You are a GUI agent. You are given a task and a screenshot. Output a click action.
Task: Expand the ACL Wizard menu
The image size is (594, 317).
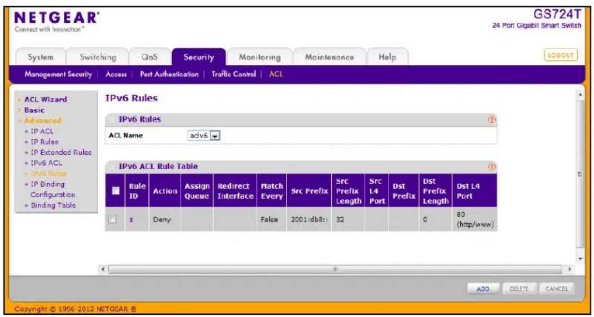point(46,99)
